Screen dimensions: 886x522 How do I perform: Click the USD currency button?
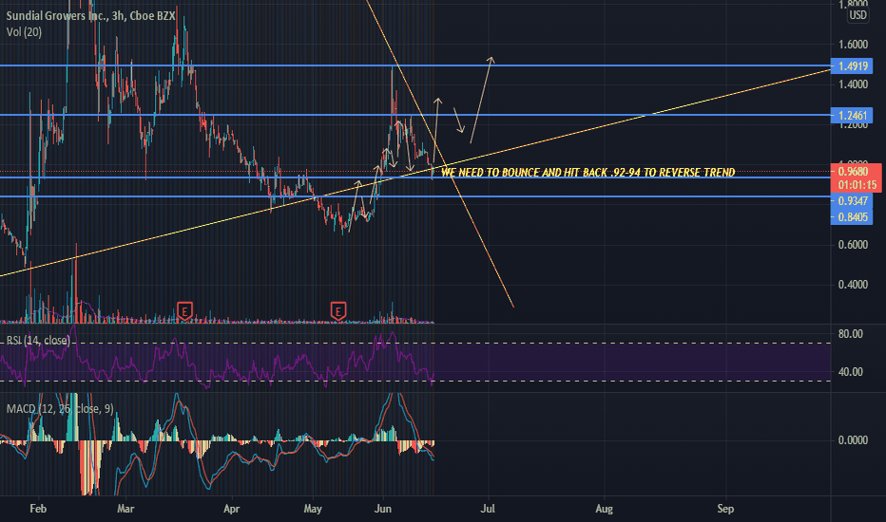[857, 15]
